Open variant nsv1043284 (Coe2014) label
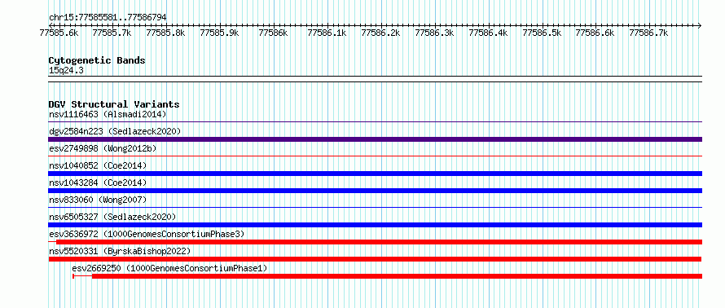725x308 pixels. click(x=98, y=183)
